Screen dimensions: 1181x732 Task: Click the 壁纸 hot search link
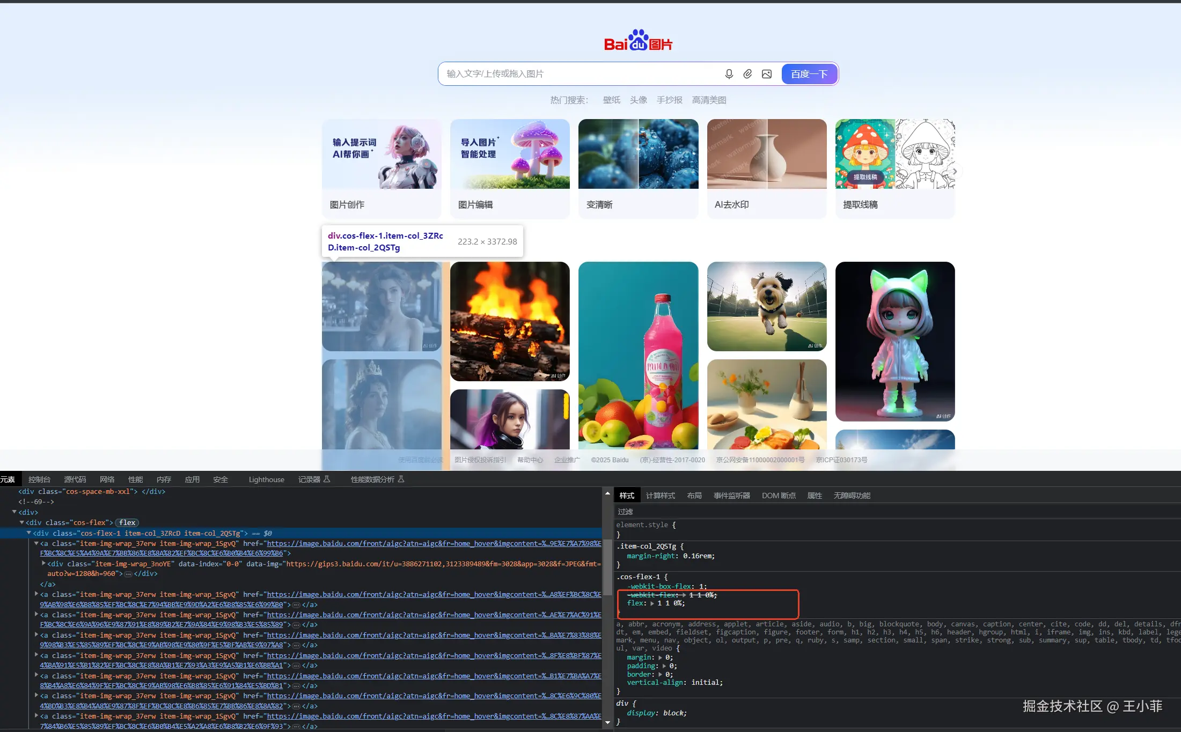(x=611, y=100)
